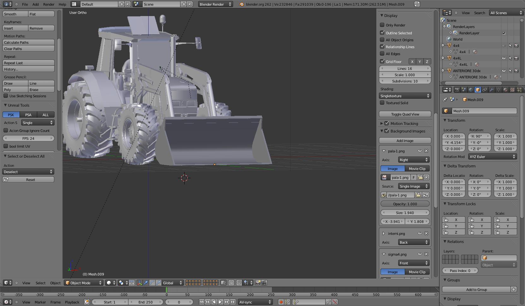Toggle the snap magnet icon
525x306 pixels.
point(239,283)
